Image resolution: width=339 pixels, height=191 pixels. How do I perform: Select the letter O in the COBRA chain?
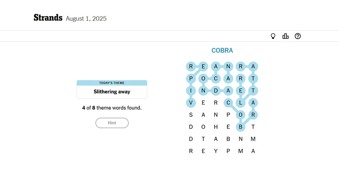241,115
